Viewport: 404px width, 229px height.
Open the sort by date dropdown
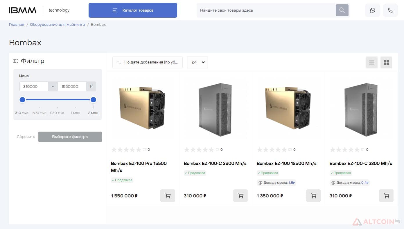(x=148, y=62)
